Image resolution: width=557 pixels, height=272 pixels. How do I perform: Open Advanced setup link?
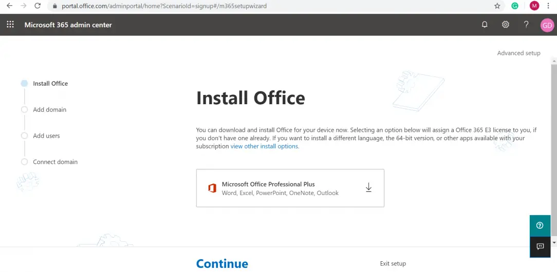(x=518, y=53)
